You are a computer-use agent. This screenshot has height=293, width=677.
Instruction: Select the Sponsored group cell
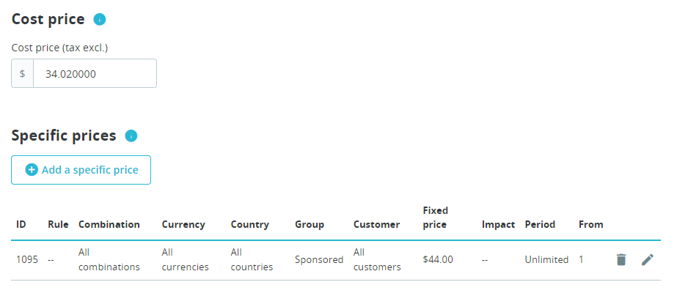click(x=319, y=259)
